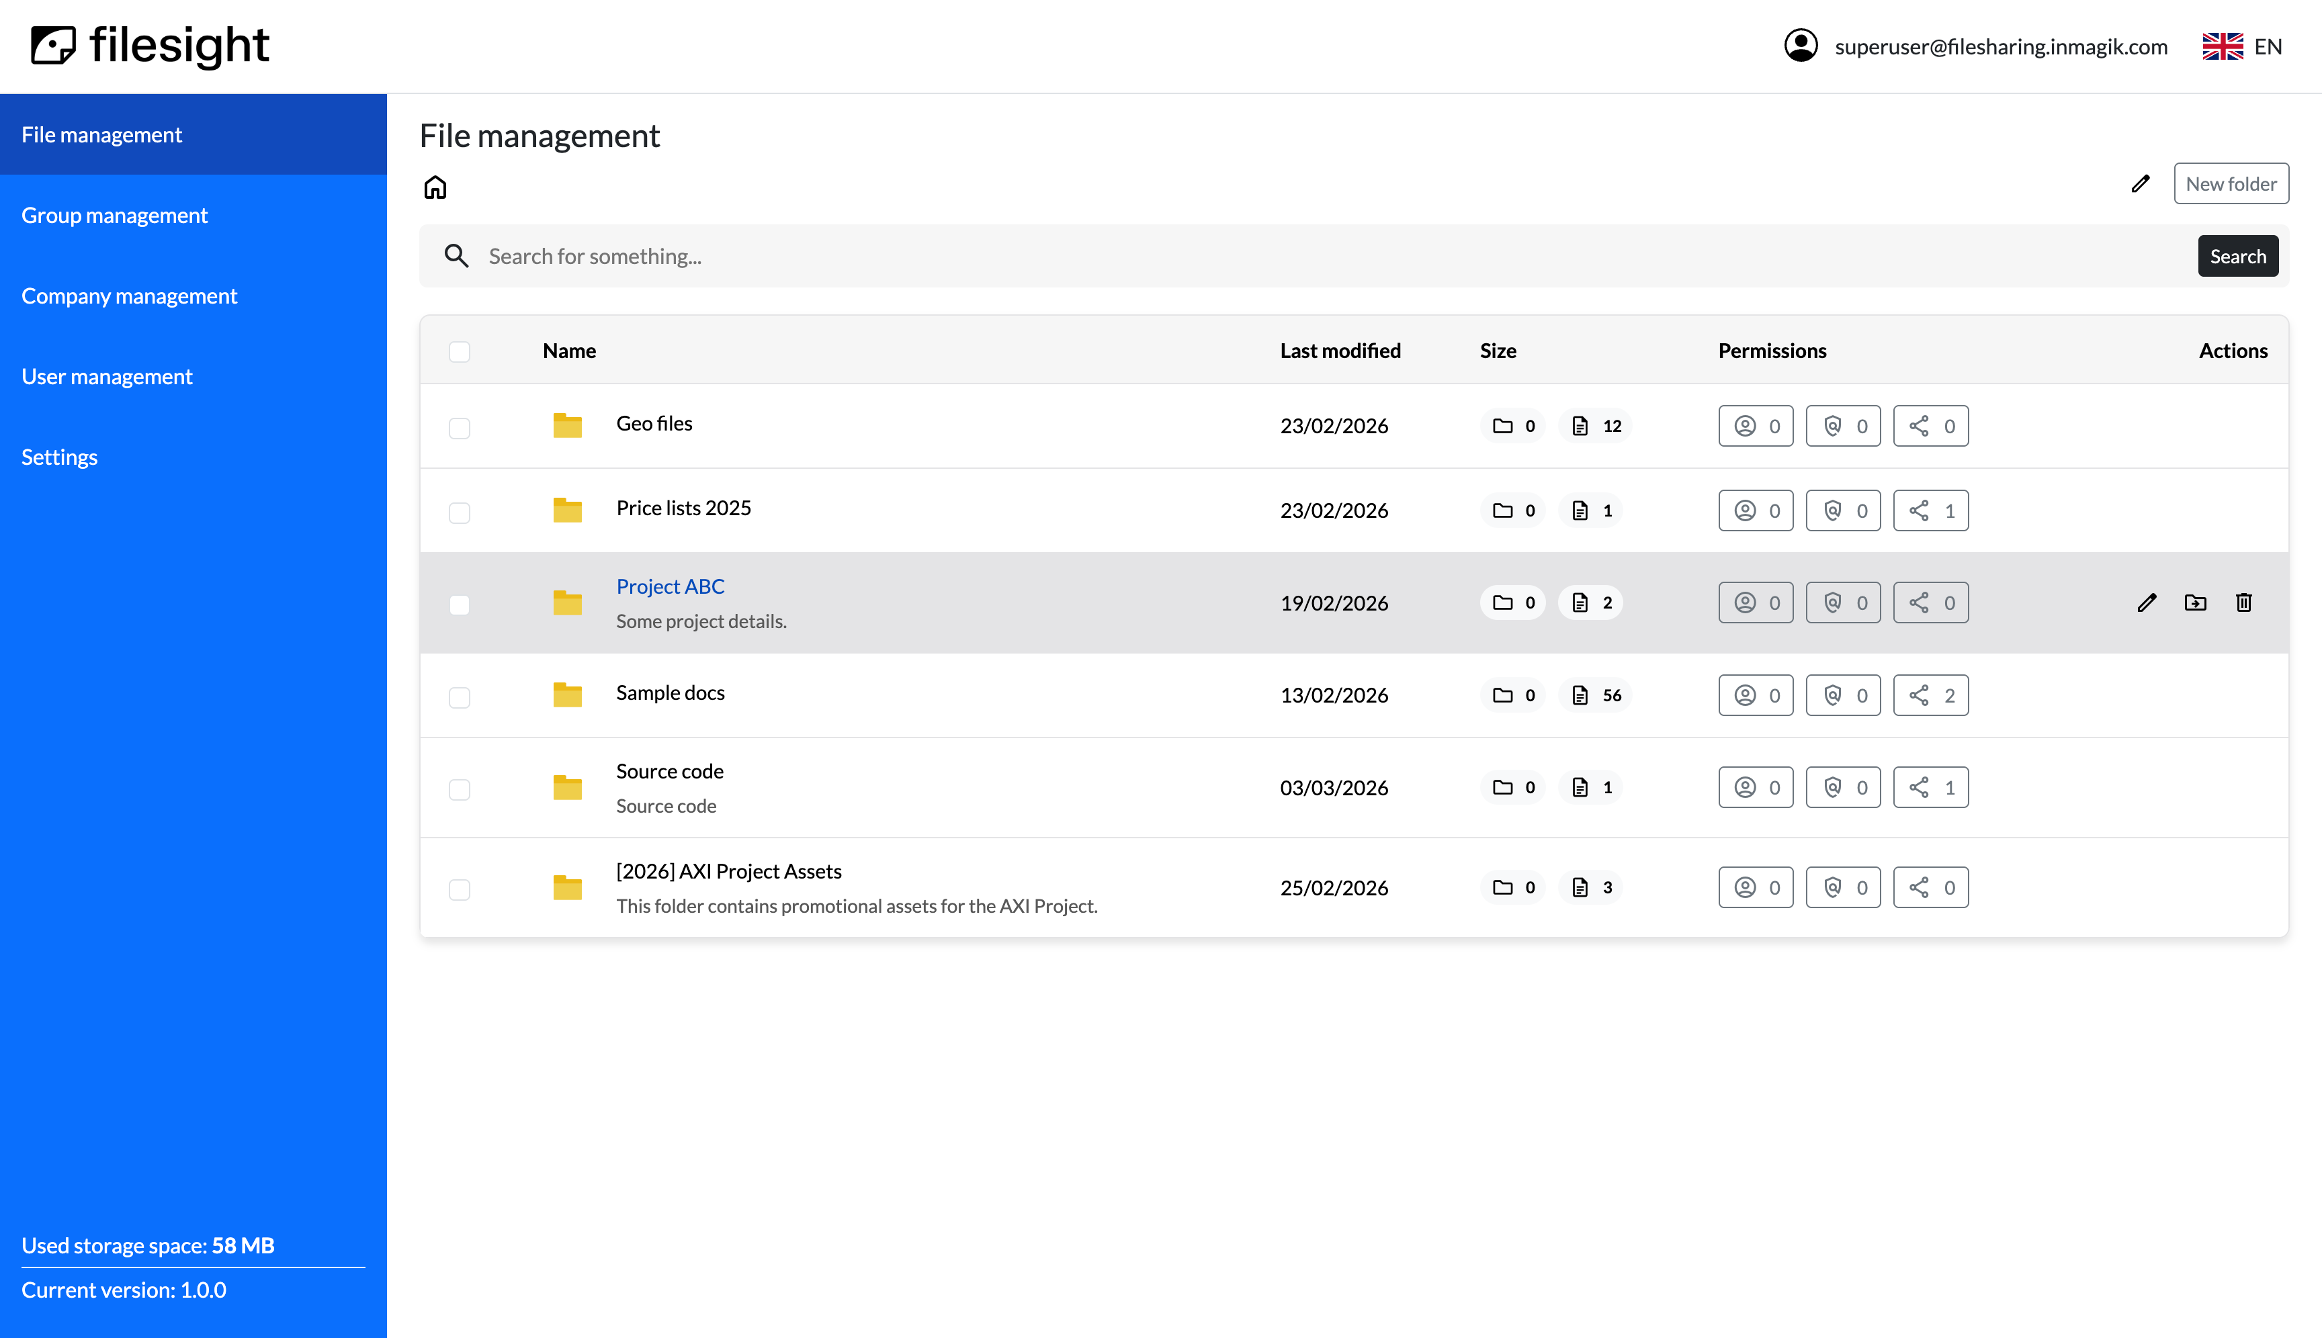Image resolution: width=2322 pixels, height=1338 pixels.
Task: Click the pencil edit icon beside New folder
Action: pos(2140,184)
